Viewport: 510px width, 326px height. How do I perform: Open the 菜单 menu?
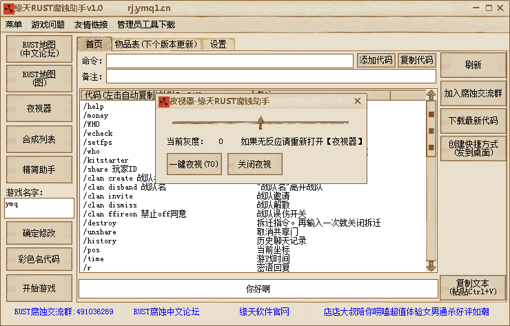pyautogui.click(x=14, y=25)
